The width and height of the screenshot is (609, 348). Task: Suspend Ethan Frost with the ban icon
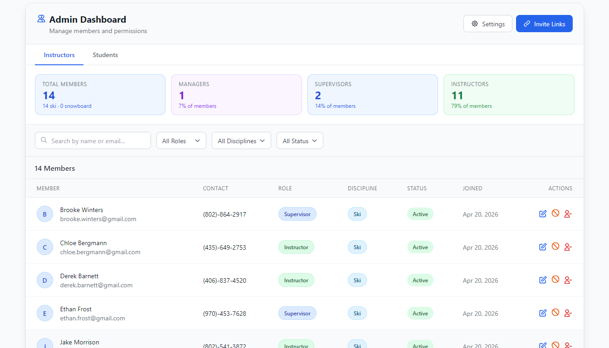555,313
